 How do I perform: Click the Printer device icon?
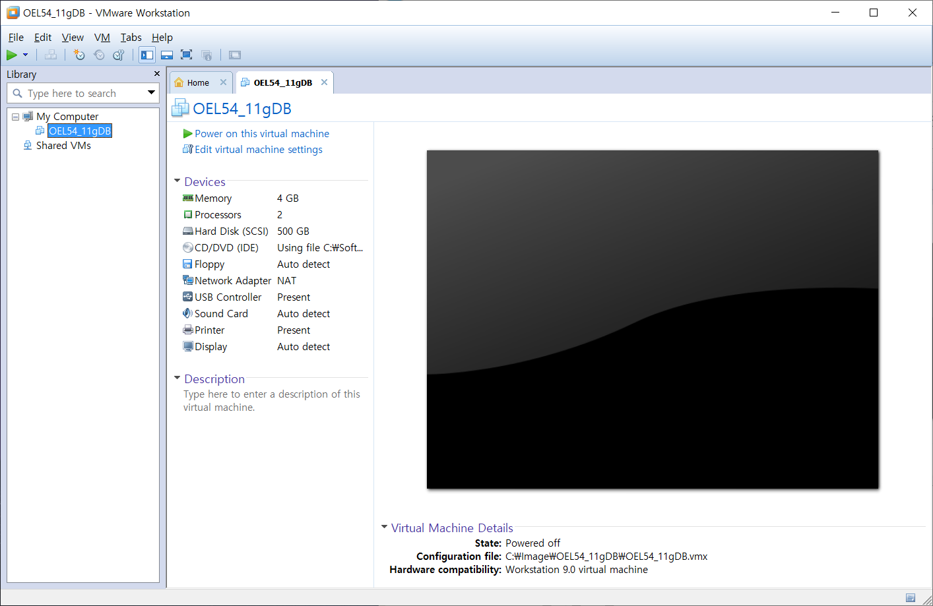click(x=188, y=330)
